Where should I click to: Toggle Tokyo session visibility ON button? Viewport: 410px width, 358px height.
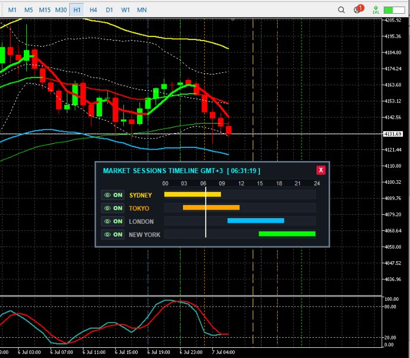point(113,208)
